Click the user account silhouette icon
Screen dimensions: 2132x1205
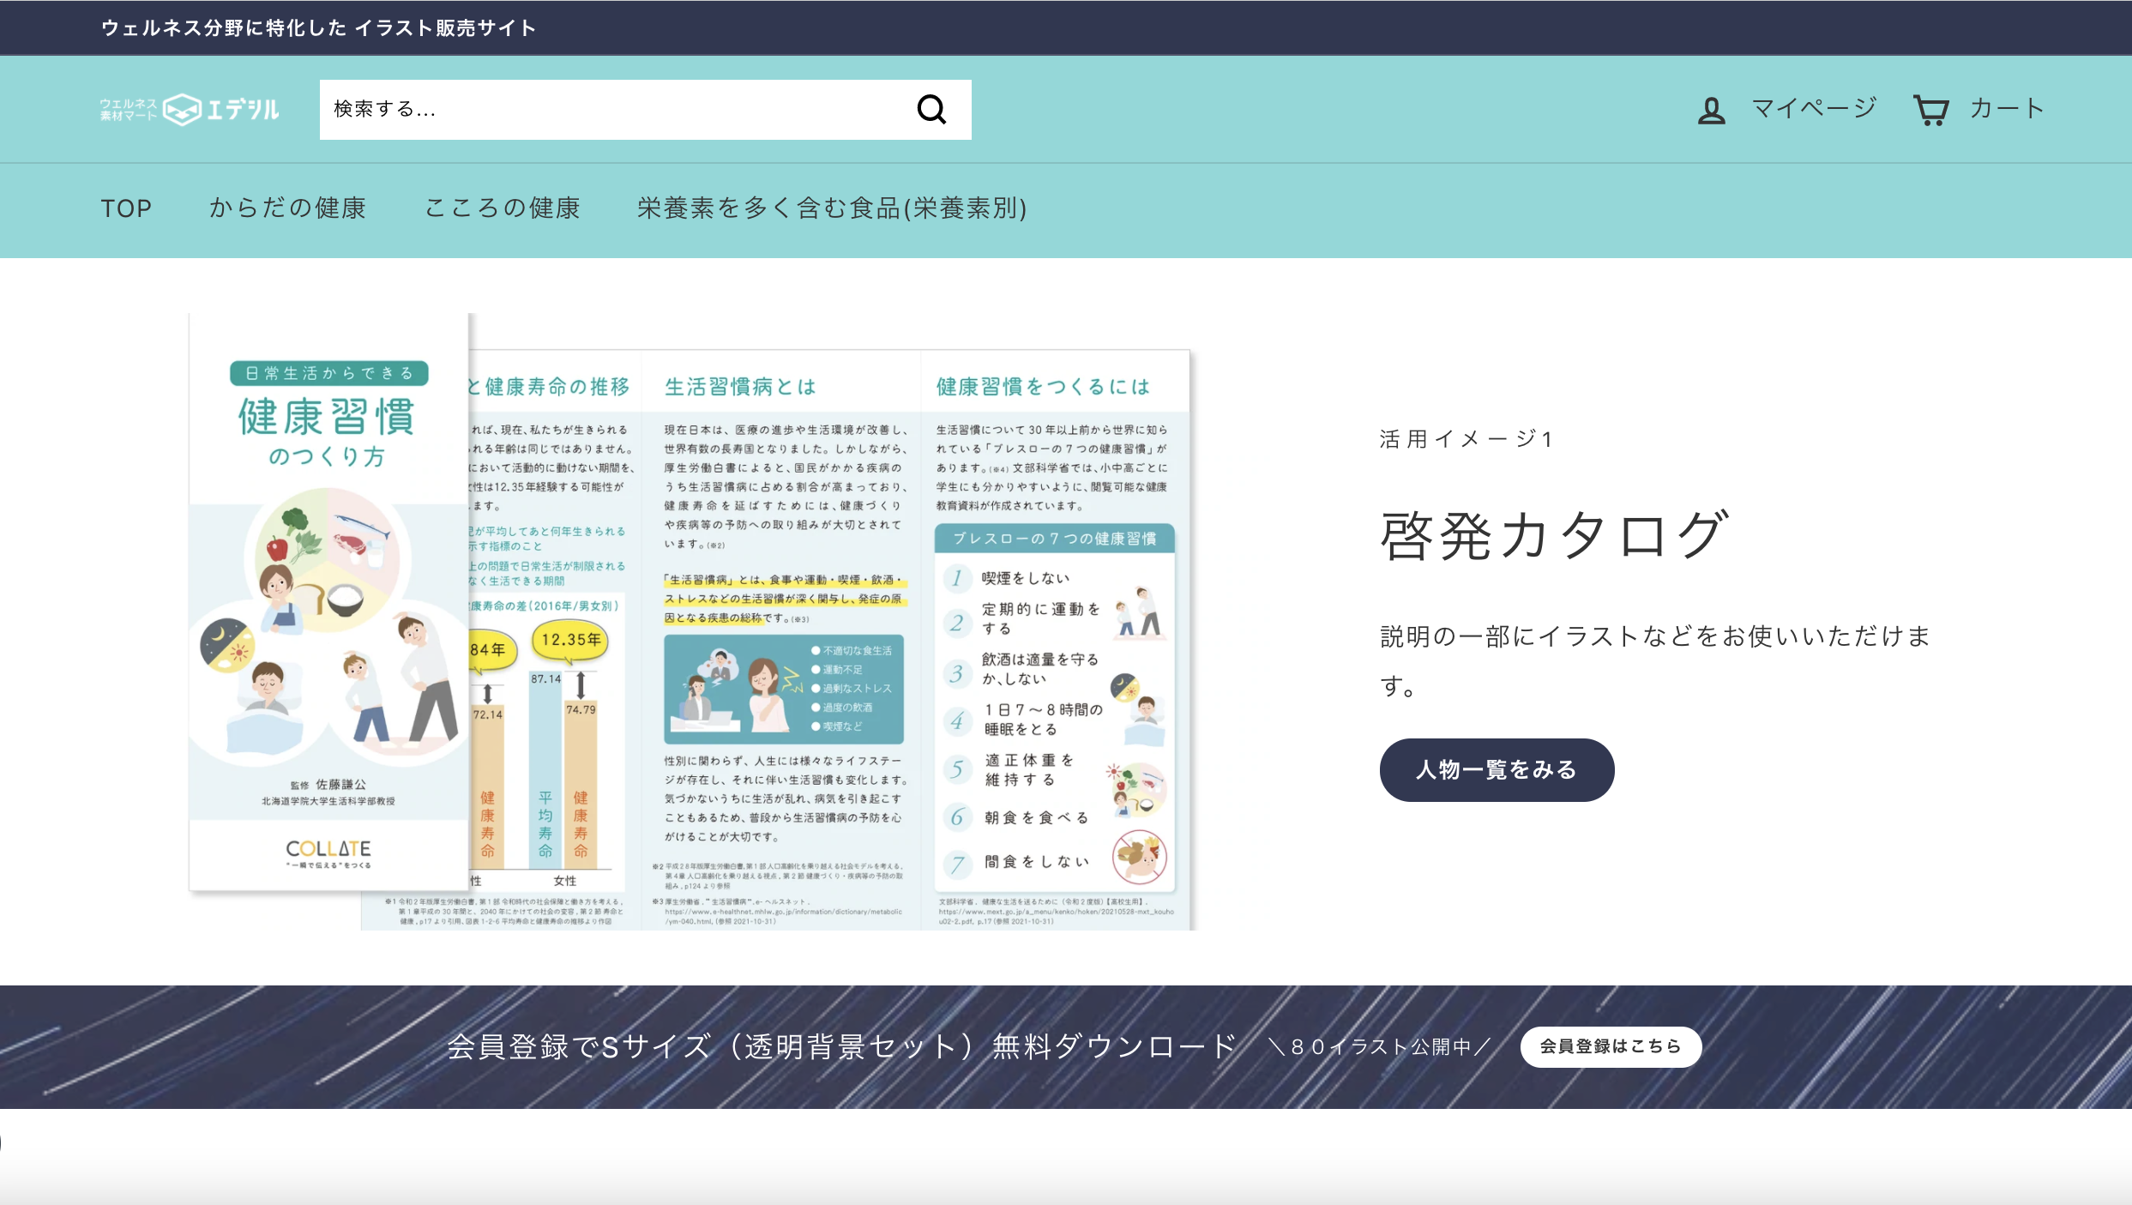(x=1711, y=110)
